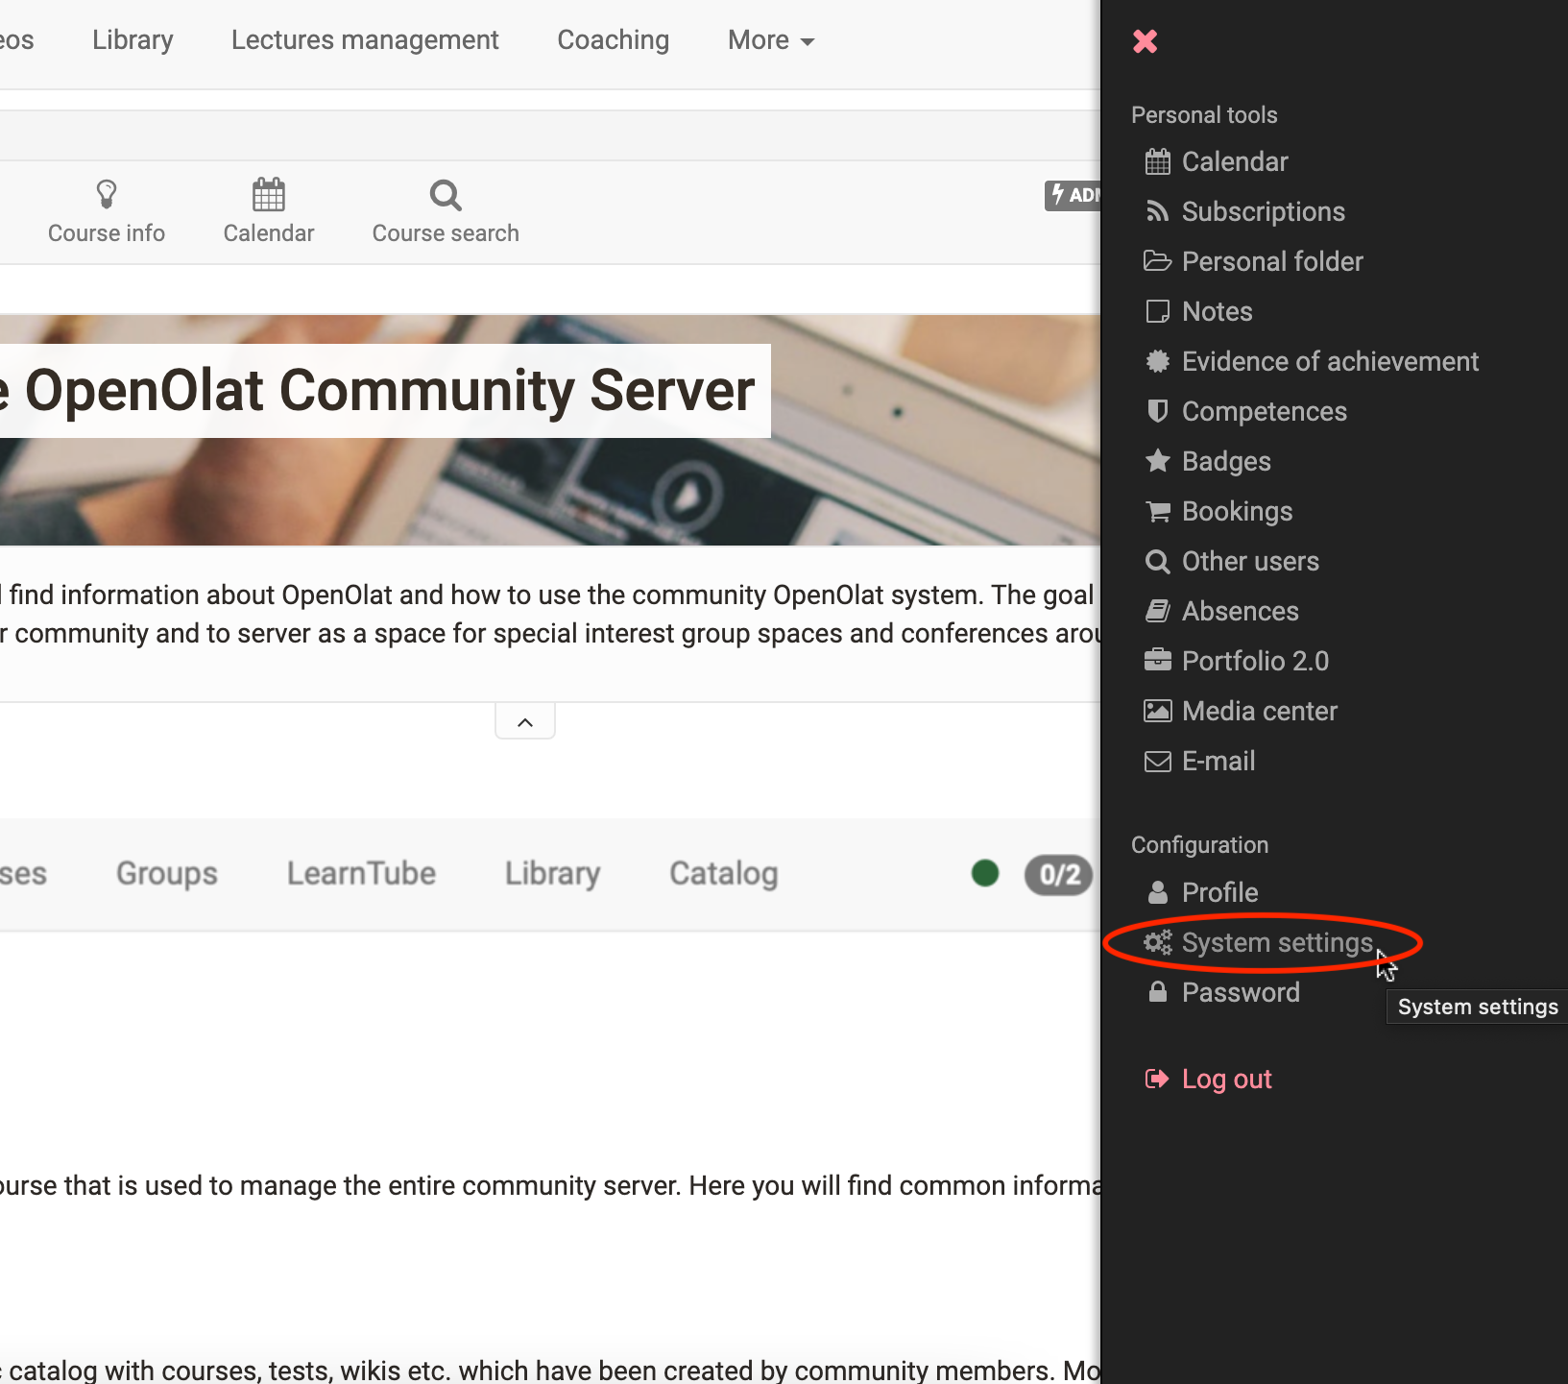
Task: Click the Subscriptions RSS icon
Action: pyautogui.click(x=1158, y=211)
